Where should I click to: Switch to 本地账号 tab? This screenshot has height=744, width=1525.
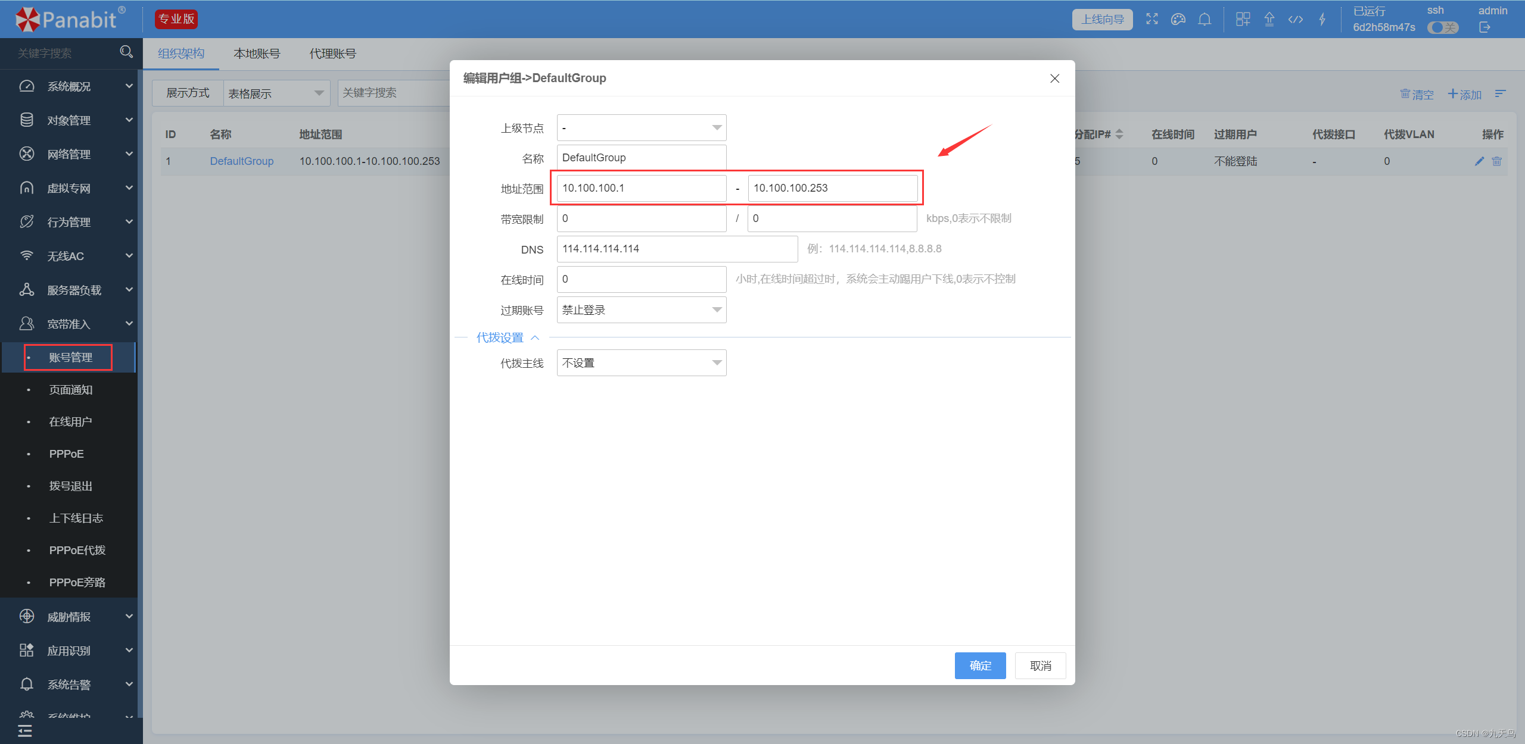pyautogui.click(x=257, y=54)
